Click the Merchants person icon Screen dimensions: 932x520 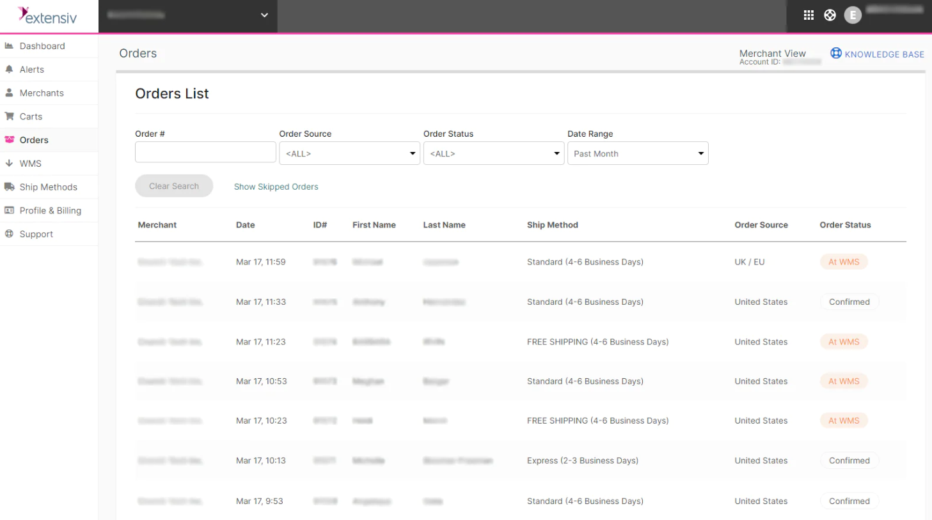pos(10,93)
